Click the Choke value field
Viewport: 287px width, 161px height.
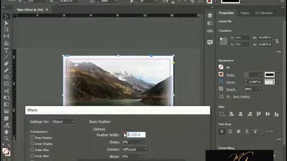[x=131, y=142]
